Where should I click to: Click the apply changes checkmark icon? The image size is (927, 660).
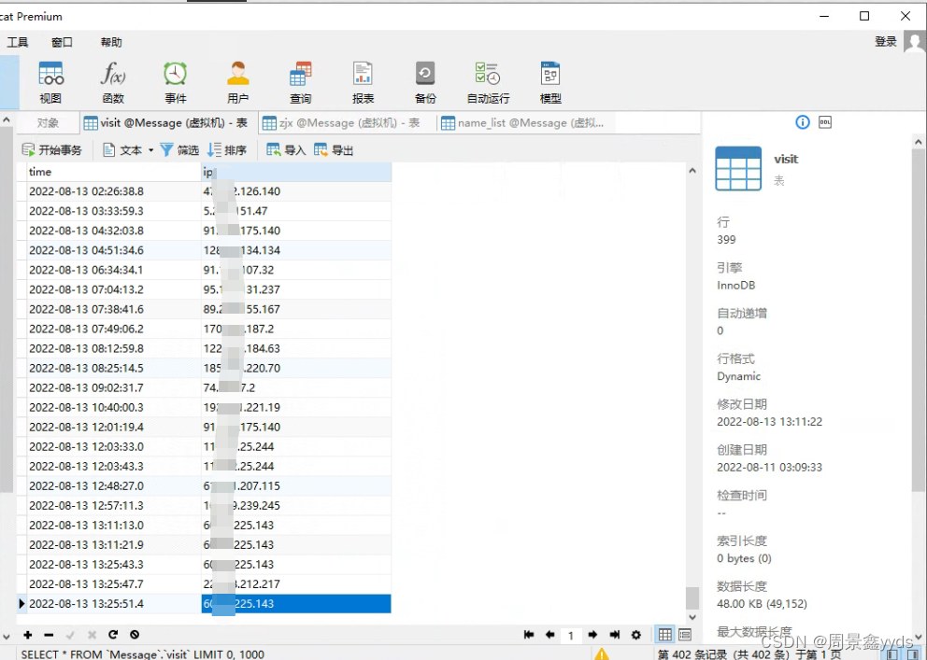70,635
